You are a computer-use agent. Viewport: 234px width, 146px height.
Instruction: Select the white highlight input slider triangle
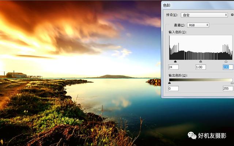(x=226, y=61)
